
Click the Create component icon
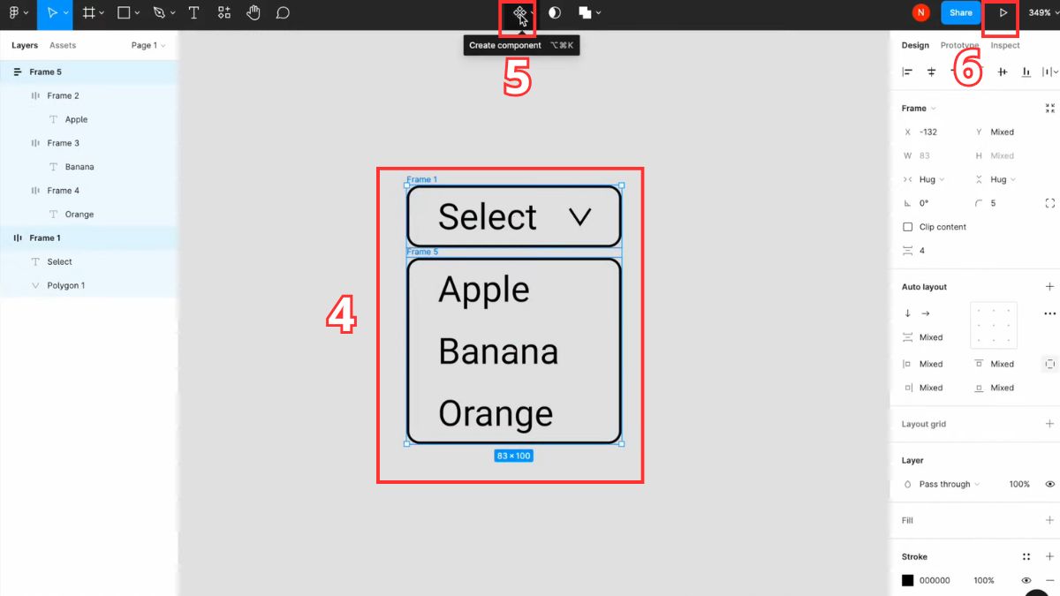coord(518,12)
